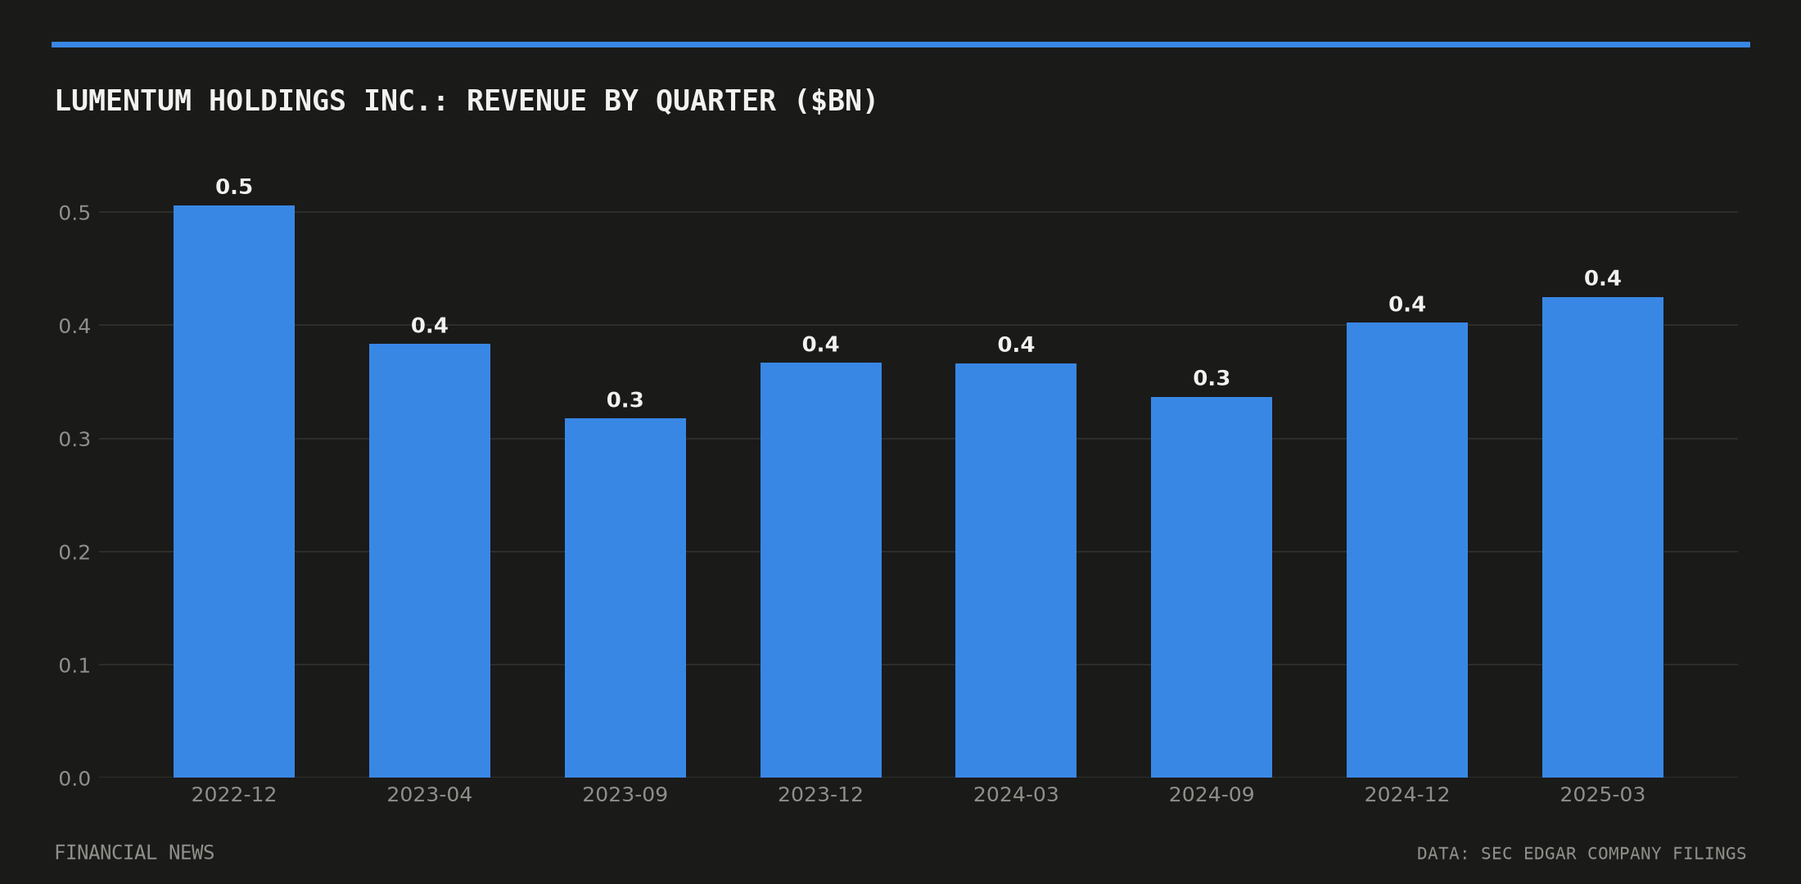Click the 'Financial News' footer text
1801x884 pixels.
(134, 853)
